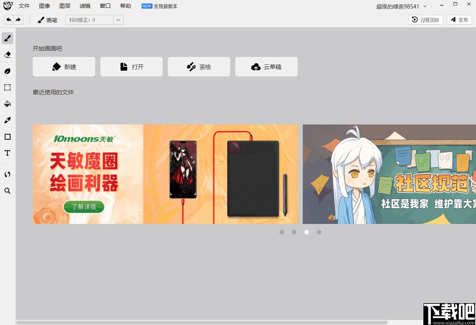This screenshot has height=325, width=476.
Task: Select the fourth carousel indicator dot
Action: 319,232
